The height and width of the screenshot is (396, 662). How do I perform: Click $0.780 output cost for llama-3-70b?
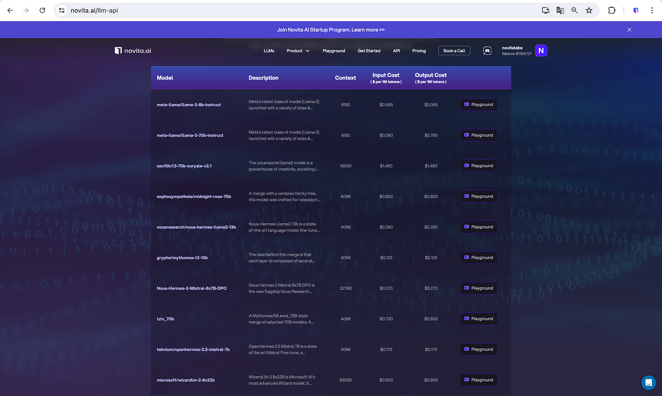click(431, 136)
